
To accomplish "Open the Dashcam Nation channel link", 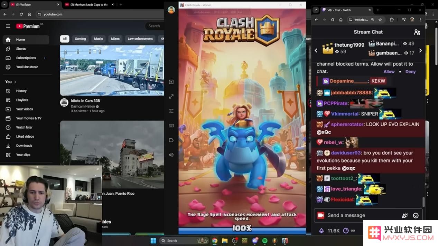I will tap(83, 106).
